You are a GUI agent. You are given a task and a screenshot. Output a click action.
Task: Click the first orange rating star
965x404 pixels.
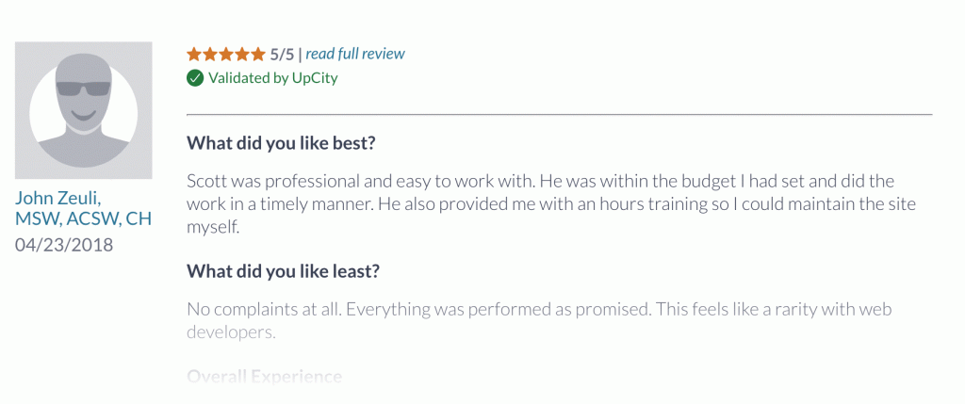194,54
